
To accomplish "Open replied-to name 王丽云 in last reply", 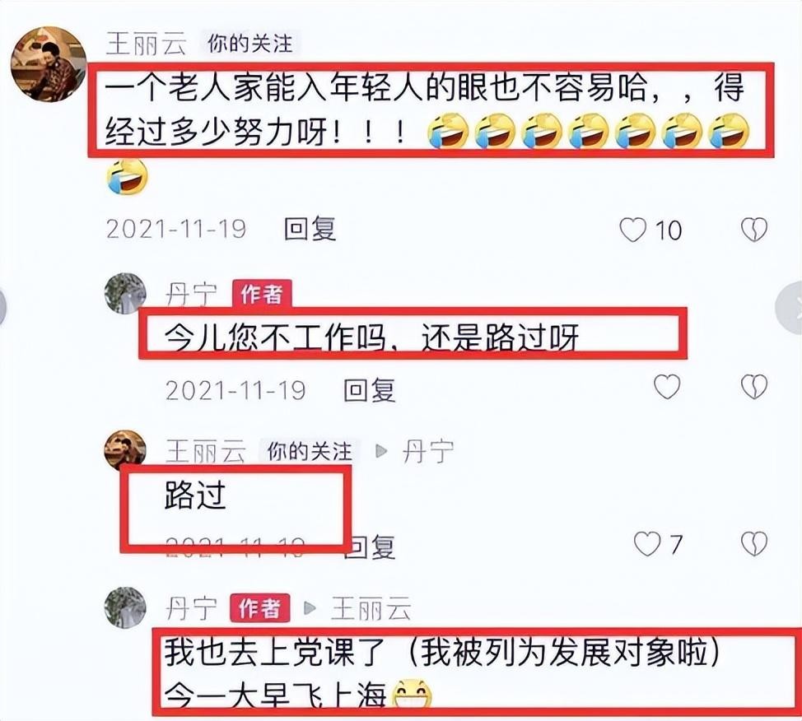I will click(371, 609).
